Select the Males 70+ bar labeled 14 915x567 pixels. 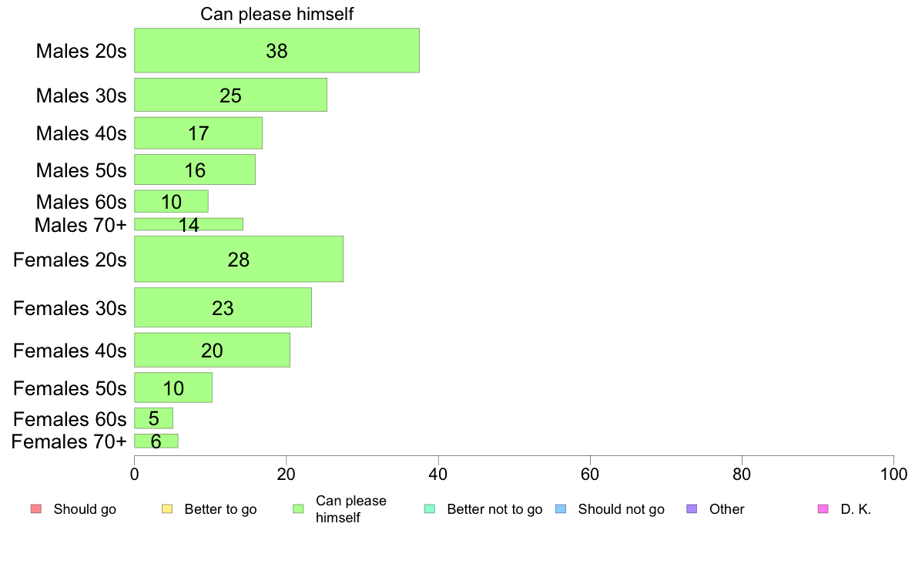coord(189,224)
